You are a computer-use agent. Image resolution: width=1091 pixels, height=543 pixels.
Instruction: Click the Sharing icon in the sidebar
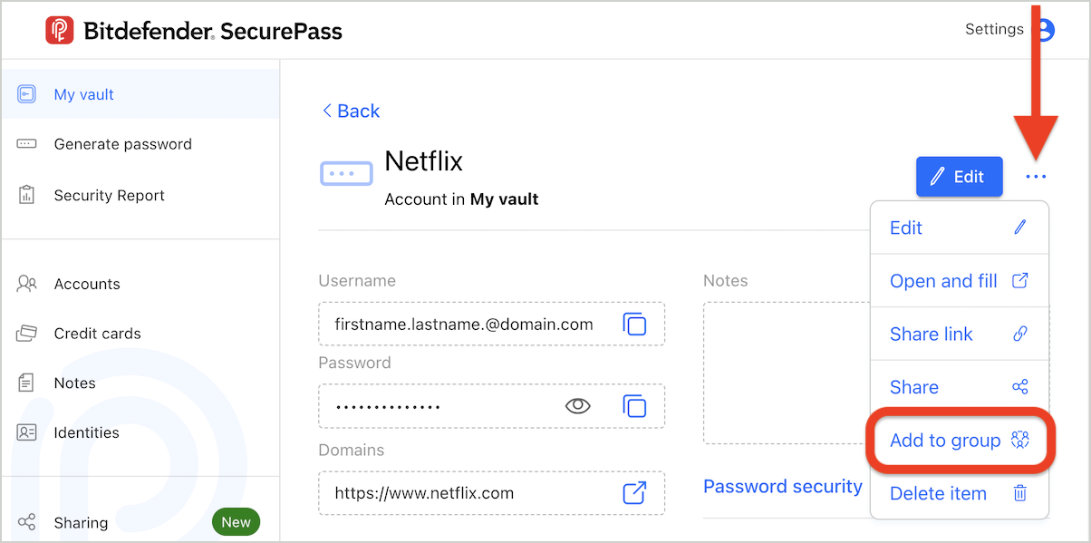click(x=26, y=522)
